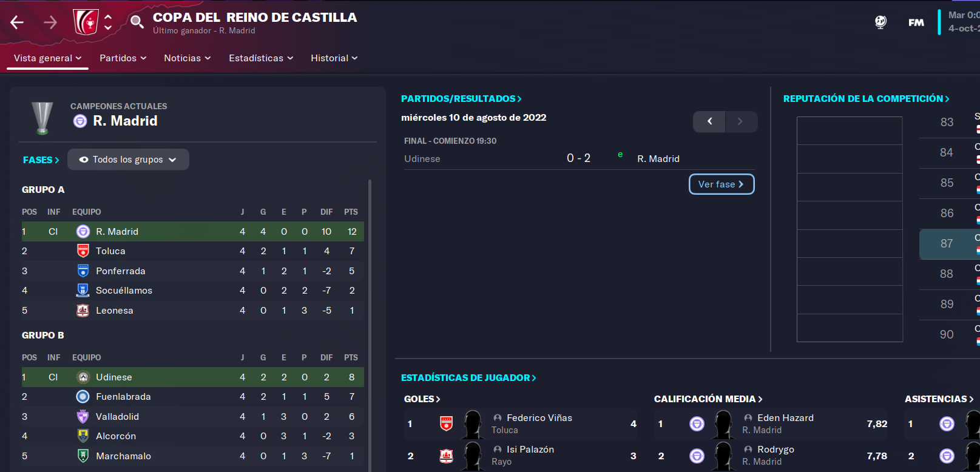Expand the Partidos menu
This screenshot has width=980, height=472.
(123, 58)
